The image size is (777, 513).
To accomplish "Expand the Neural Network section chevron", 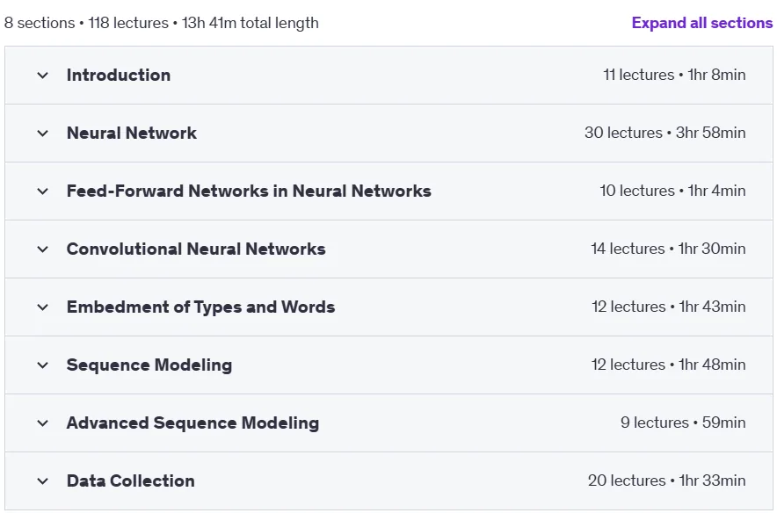I will coord(42,134).
